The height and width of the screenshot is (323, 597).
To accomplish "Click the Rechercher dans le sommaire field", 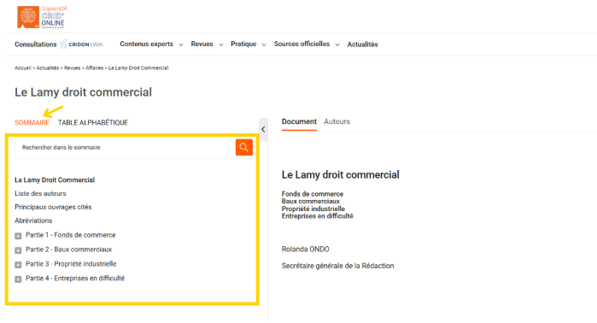I will click(x=125, y=148).
